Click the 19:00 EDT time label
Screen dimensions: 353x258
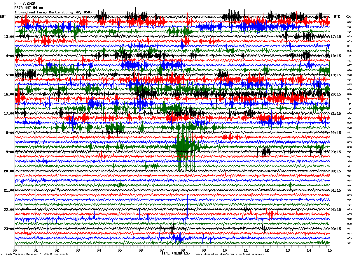pyautogui.click(x=9, y=152)
